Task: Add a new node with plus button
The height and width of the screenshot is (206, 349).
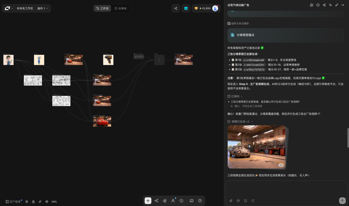Action: 148,201
